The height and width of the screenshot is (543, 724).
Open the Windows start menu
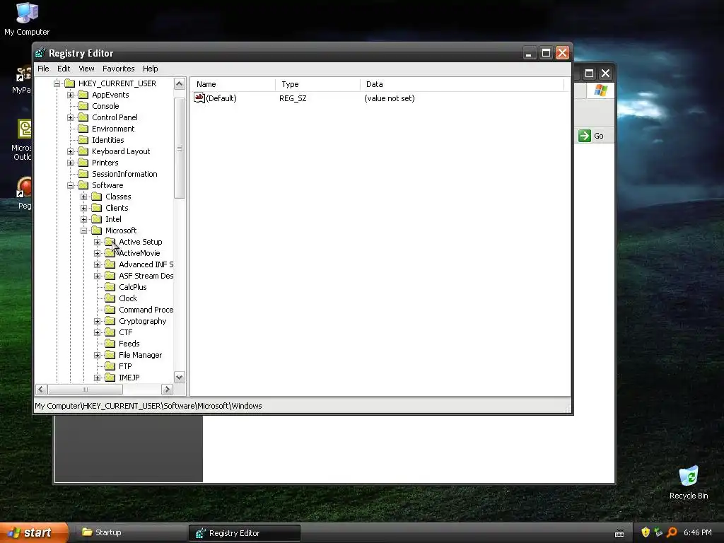[x=33, y=532]
